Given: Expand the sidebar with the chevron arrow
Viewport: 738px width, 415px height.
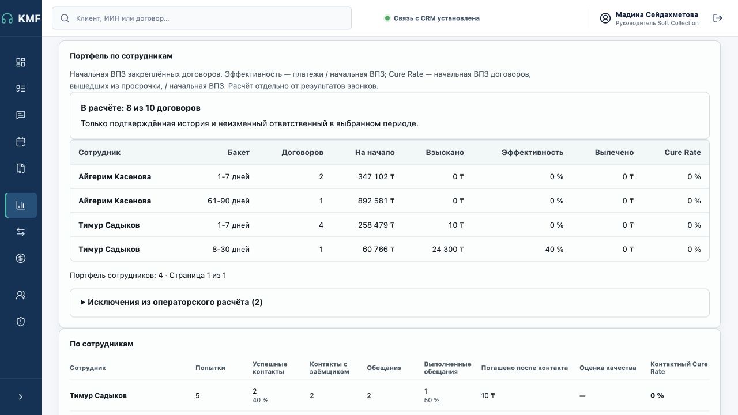Looking at the screenshot, I should pos(21,397).
